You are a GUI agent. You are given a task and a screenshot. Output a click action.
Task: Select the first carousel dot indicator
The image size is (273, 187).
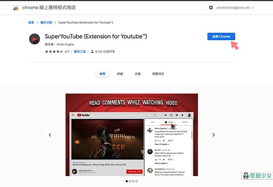pyautogui.click(x=127, y=181)
